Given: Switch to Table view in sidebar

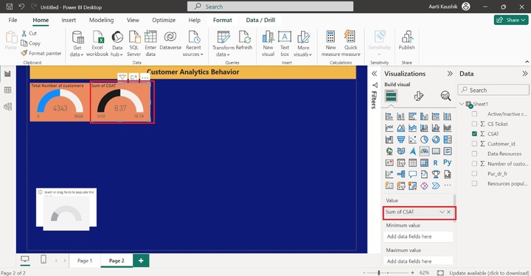Looking at the screenshot, I should (7, 90).
